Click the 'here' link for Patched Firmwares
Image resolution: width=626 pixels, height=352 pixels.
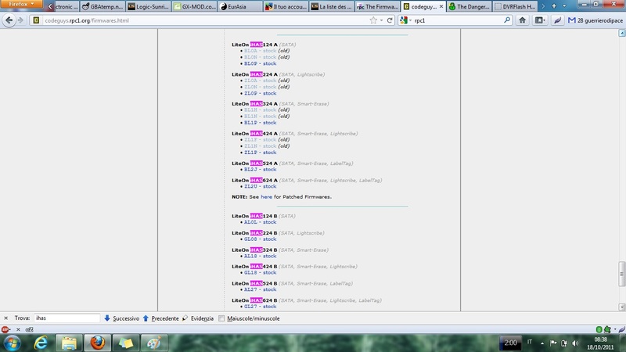point(266,196)
